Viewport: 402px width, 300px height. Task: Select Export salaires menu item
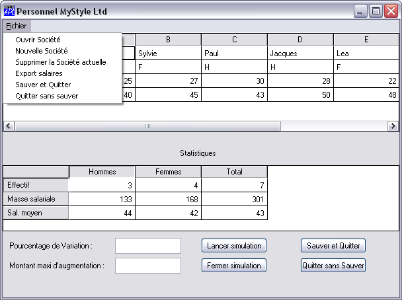pyautogui.click(x=39, y=73)
